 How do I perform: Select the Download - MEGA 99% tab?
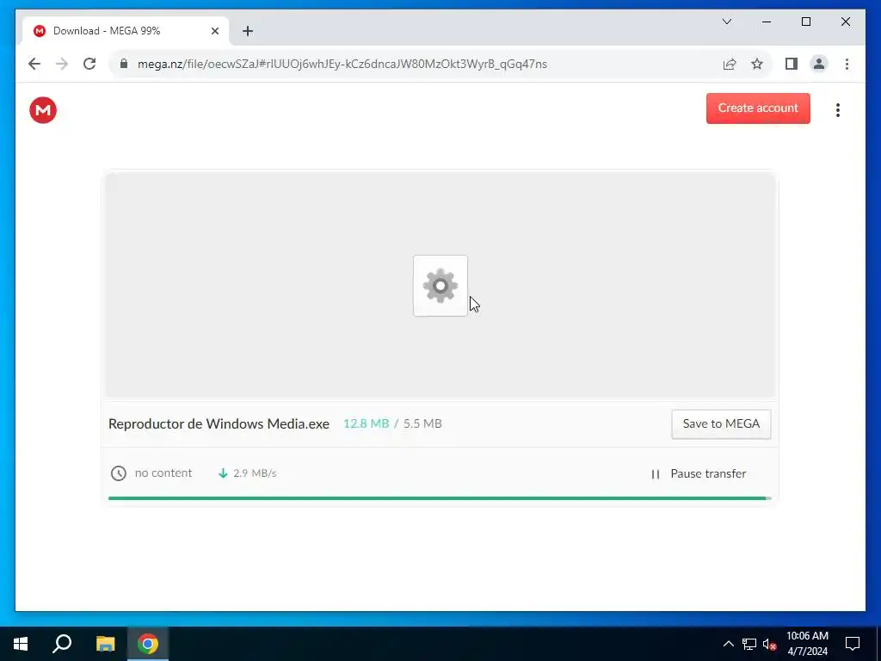(x=126, y=31)
